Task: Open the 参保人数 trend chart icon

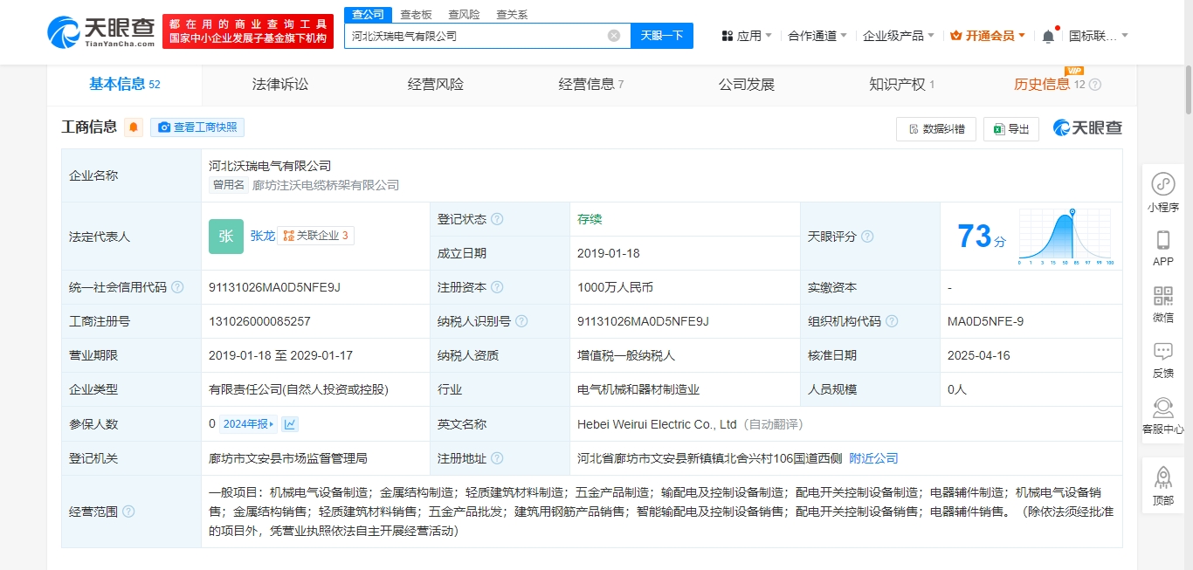Action: click(290, 424)
